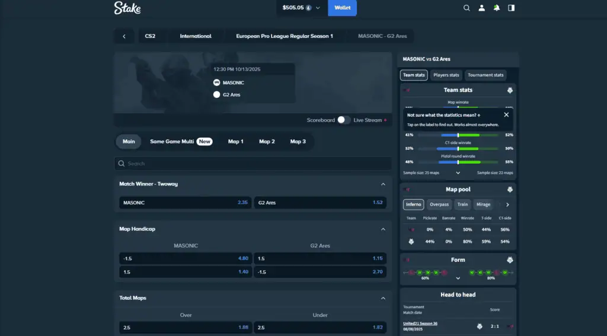Screen dimensions: 607x336
Task: Click the Wallet button
Action: coord(342,8)
